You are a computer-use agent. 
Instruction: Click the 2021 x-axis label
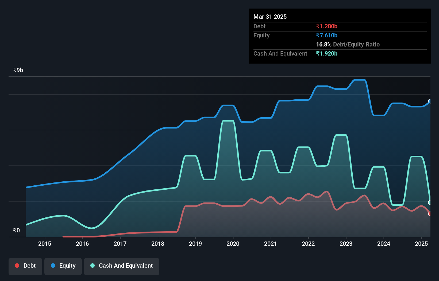pyautogui.click(x=271, y=244)
